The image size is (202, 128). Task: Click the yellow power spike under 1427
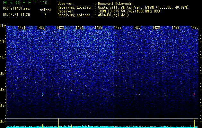click(x=132, y=125)
